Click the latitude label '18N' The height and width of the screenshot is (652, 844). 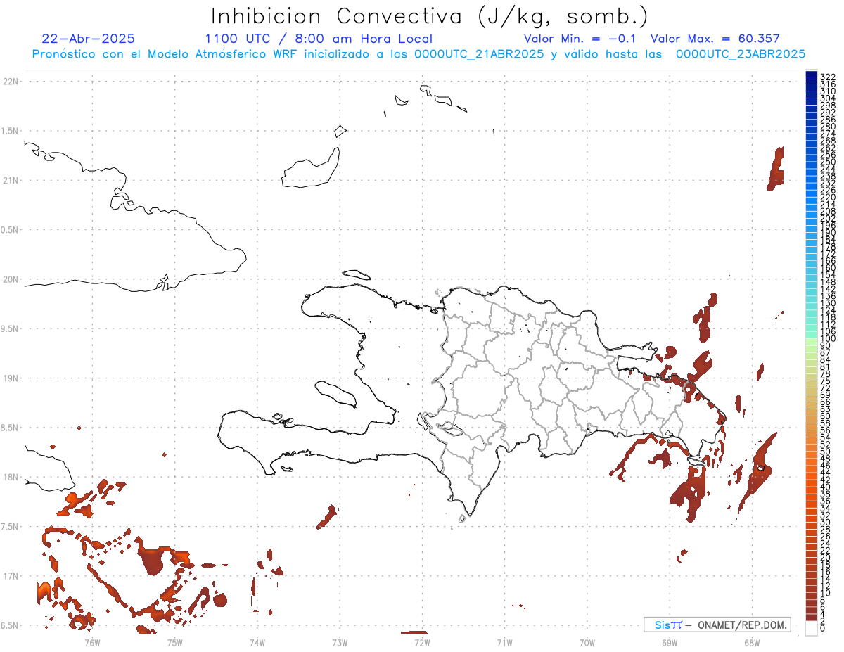(x=11, y=478)
